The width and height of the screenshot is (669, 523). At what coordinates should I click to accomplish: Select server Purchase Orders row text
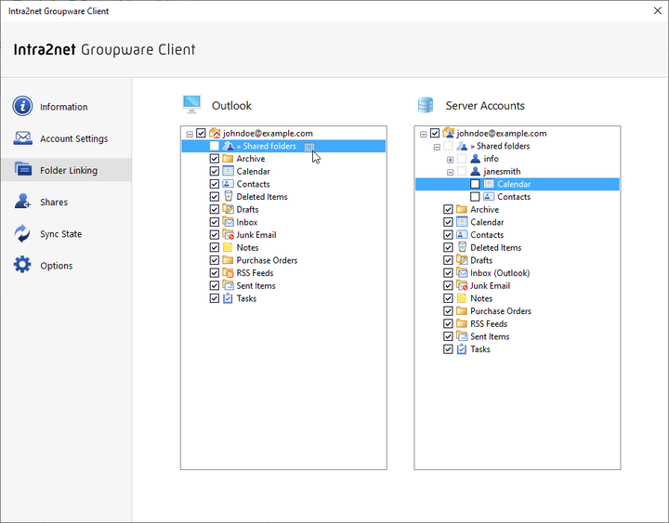[x=501, y=311]
